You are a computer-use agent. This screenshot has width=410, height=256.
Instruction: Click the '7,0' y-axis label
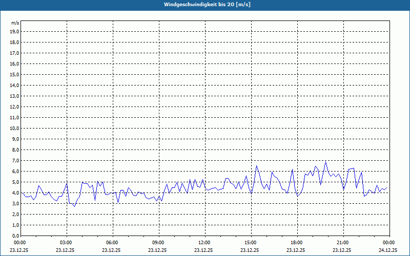click(16, 161)
